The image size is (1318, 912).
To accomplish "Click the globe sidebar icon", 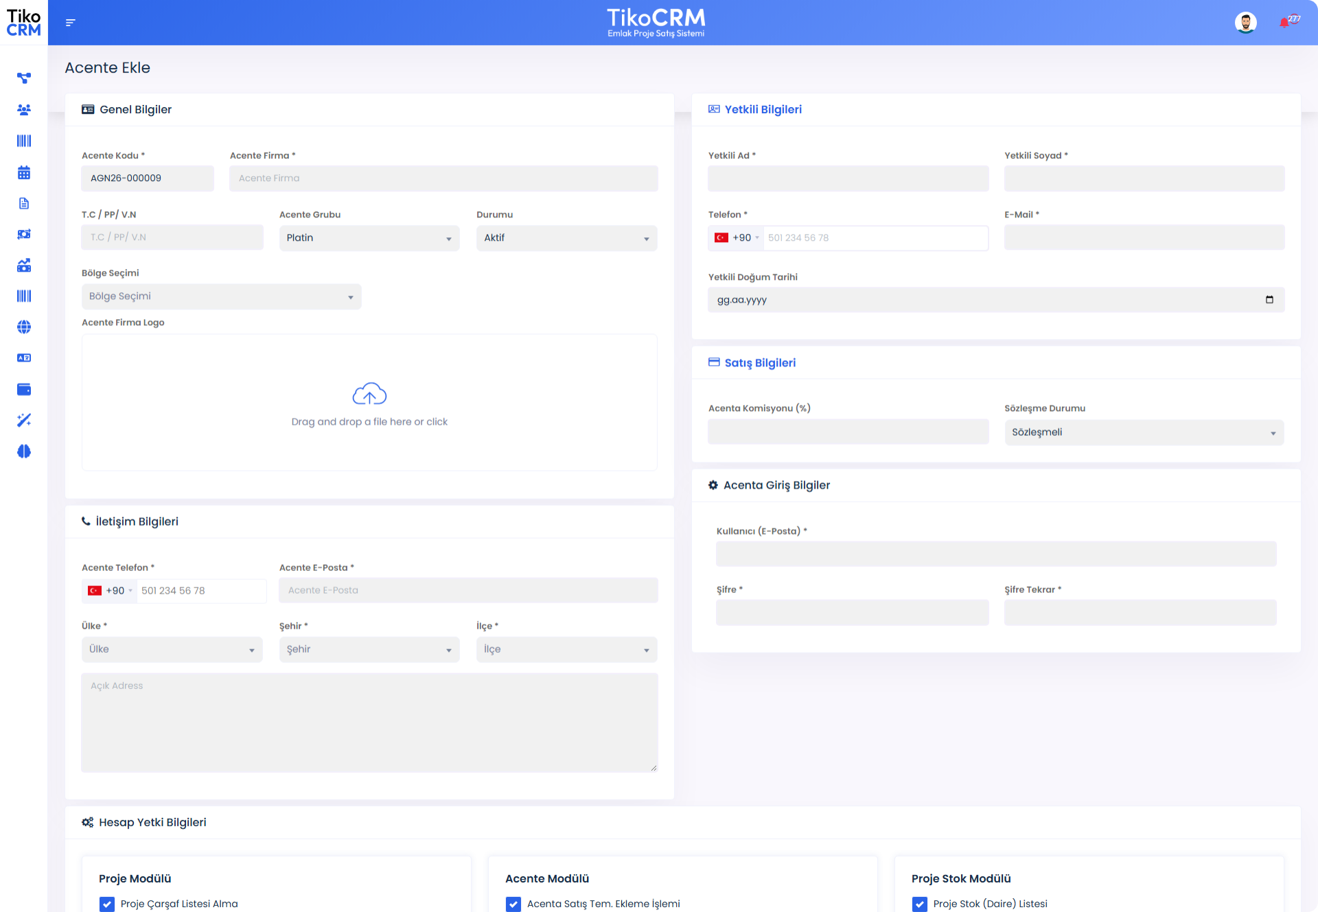I will [x=24, y=327].
